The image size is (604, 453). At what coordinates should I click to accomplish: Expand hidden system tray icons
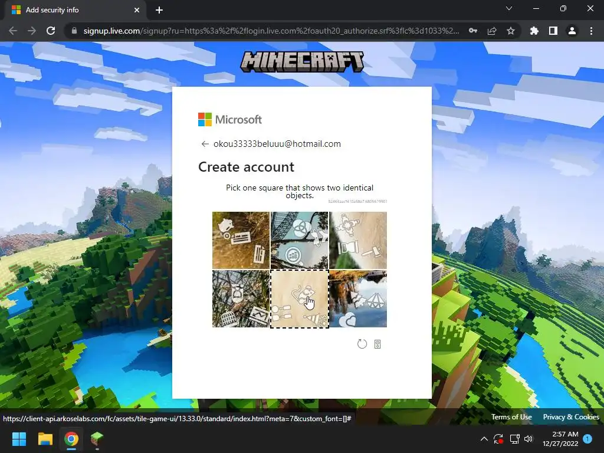484,439
